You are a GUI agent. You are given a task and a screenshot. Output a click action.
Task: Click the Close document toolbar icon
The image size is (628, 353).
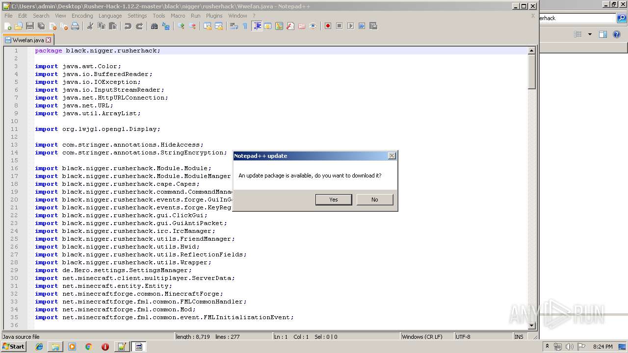pos(52,26)
